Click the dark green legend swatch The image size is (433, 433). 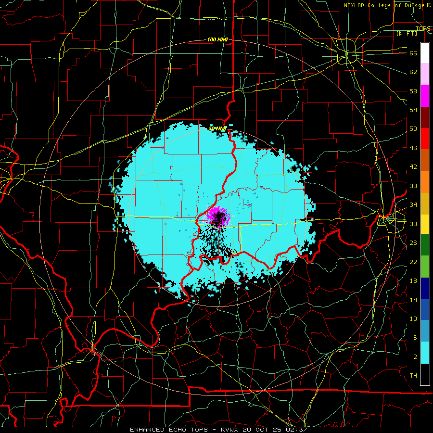coord(425,245)
